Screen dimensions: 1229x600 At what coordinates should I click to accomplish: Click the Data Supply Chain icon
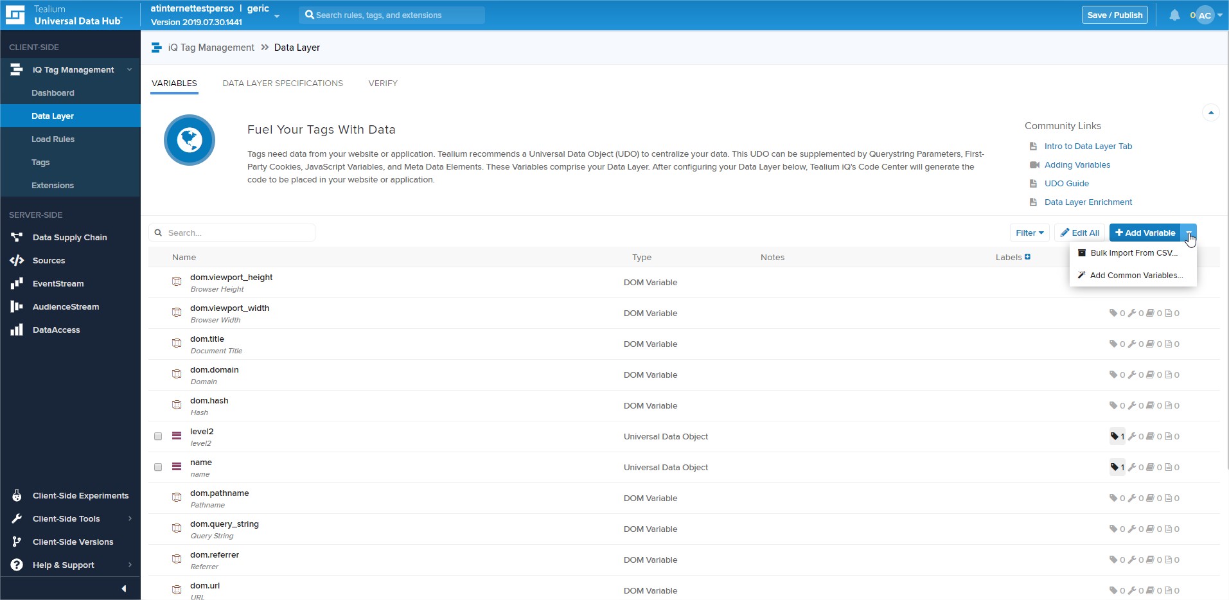(17, 237)
